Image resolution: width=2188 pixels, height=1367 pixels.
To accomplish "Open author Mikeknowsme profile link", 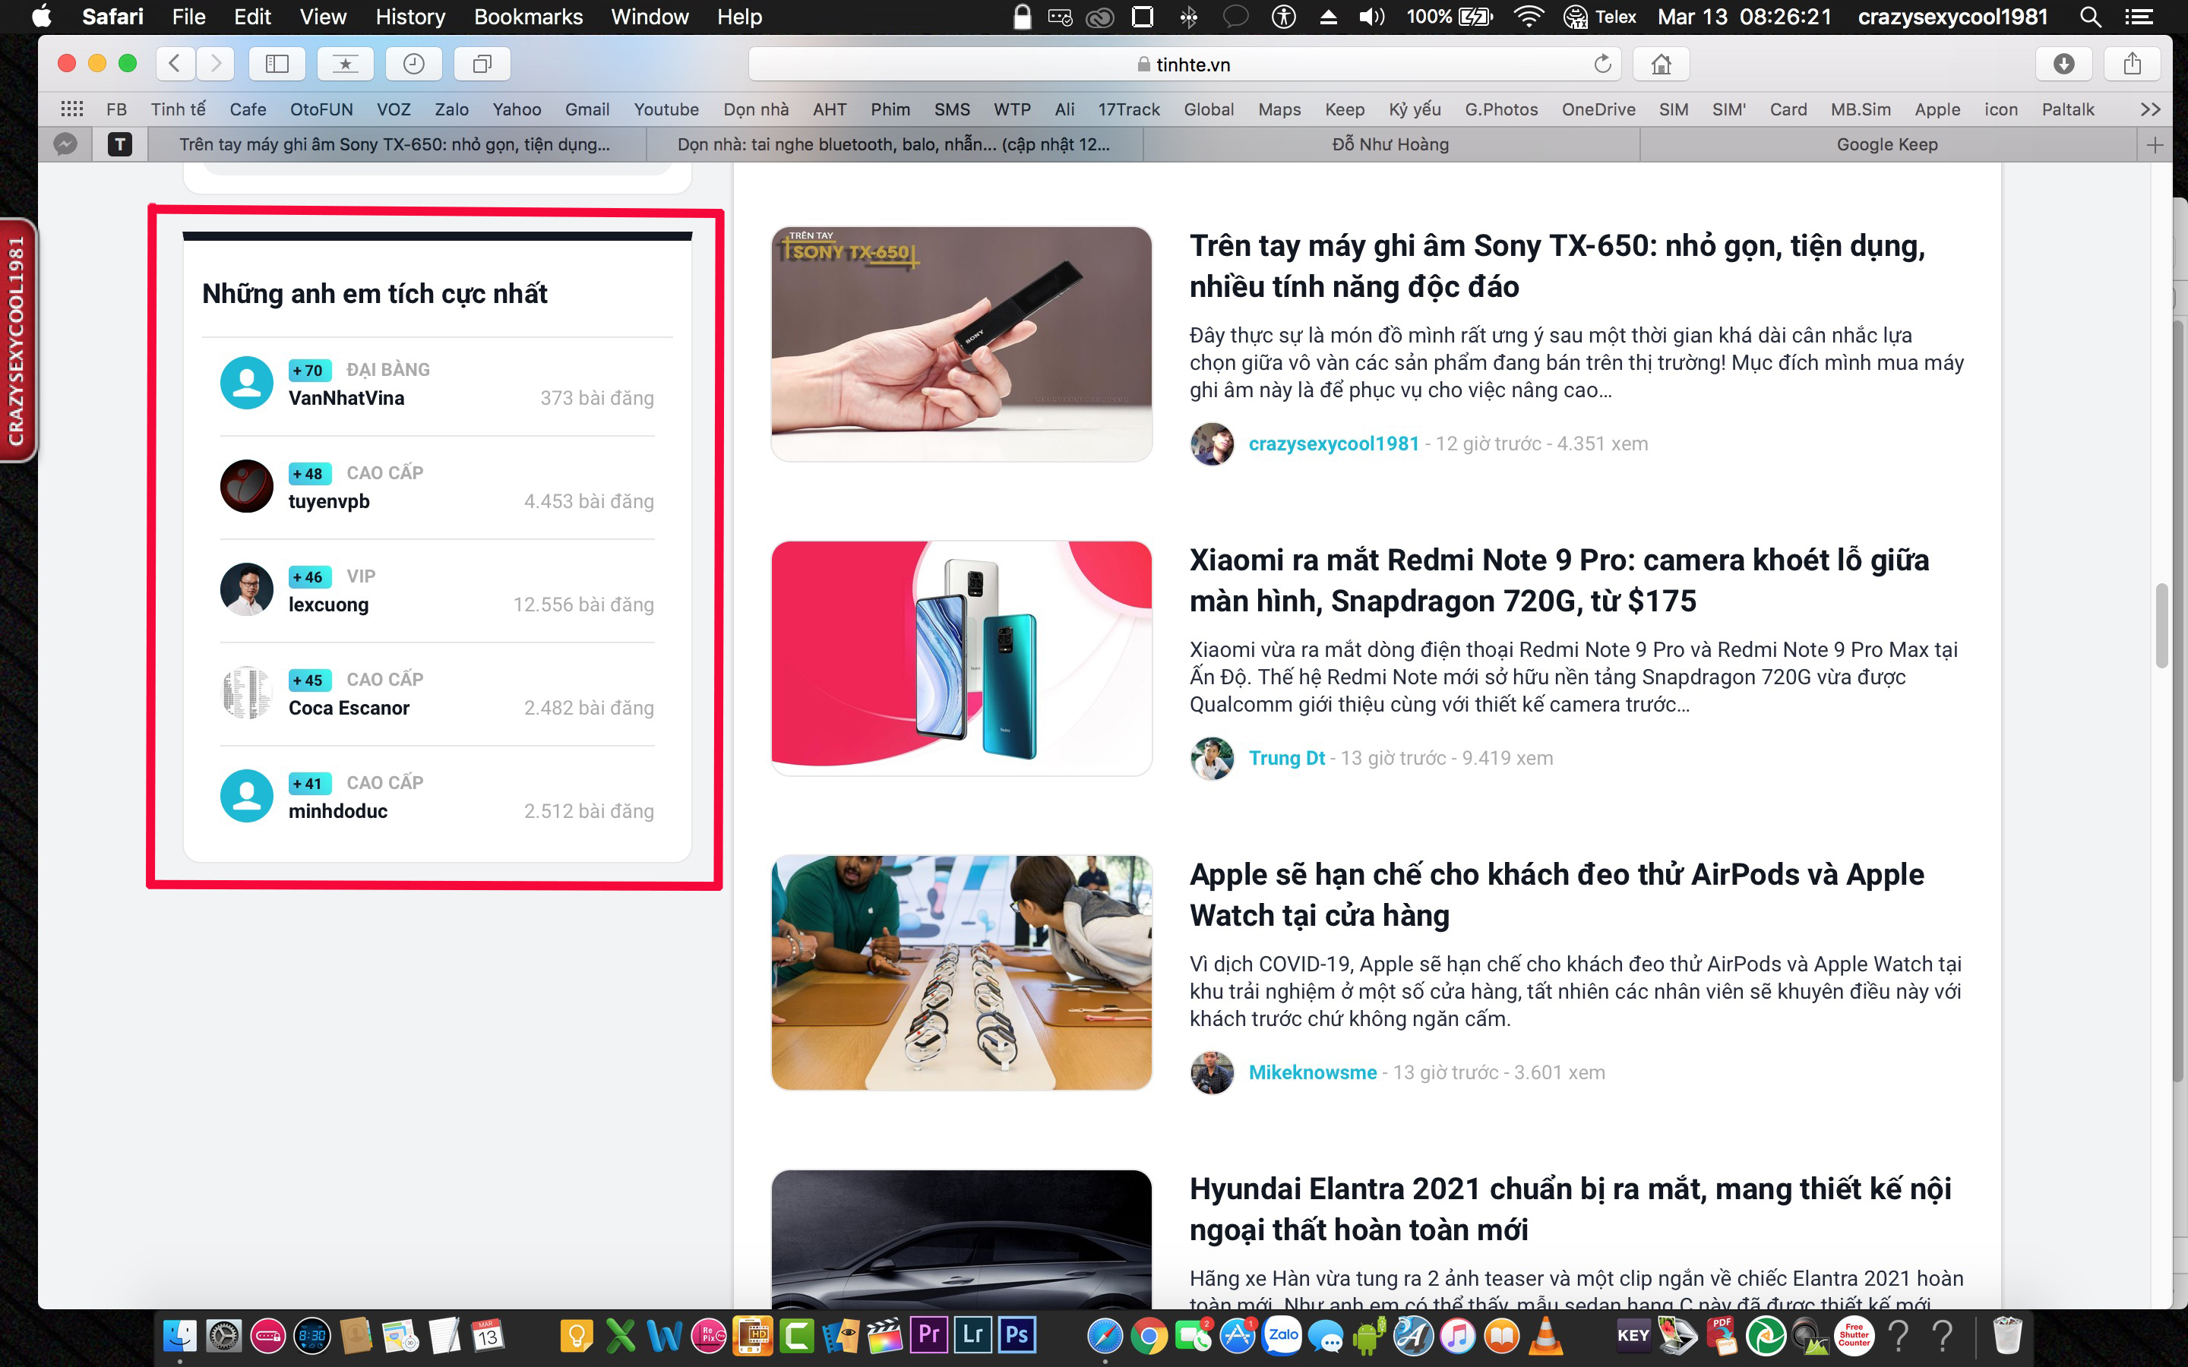I will coord(1312,1073).
